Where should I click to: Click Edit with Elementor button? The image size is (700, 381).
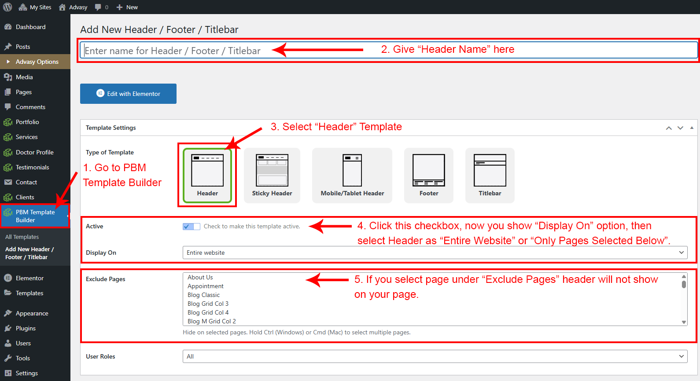tap(128, 94)
